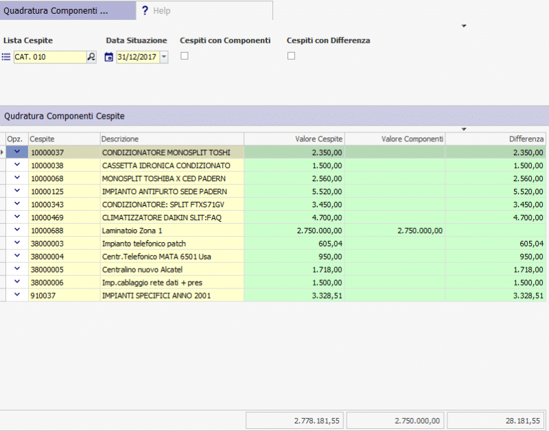Click the Help question mark icon

(x=145, y=10)
